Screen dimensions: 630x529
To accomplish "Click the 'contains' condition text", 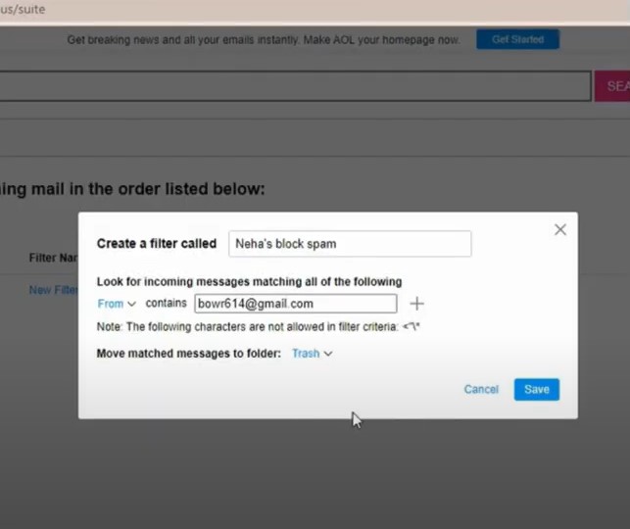I will pyautogui.click(x=166, y=303).
